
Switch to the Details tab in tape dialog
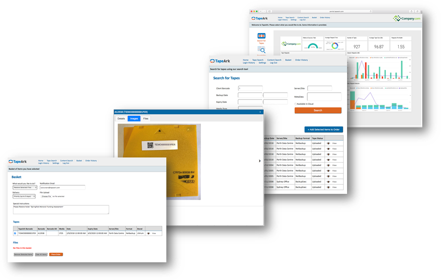(121, 119)
